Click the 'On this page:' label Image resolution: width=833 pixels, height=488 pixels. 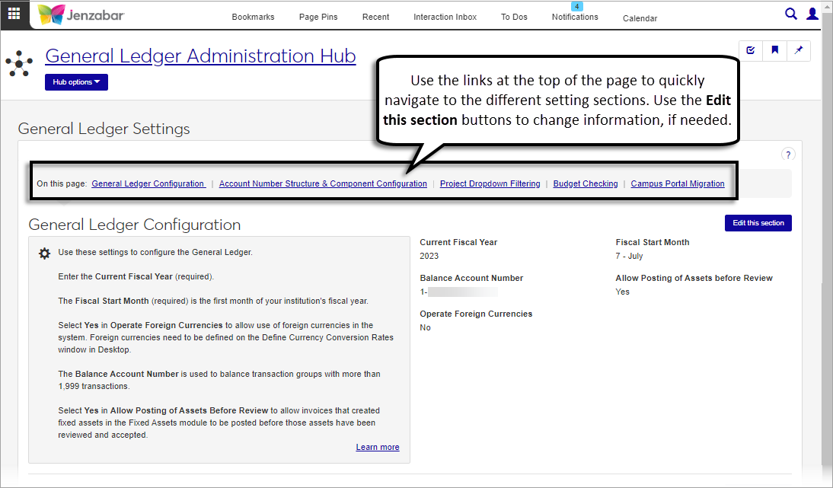(62, 183)
